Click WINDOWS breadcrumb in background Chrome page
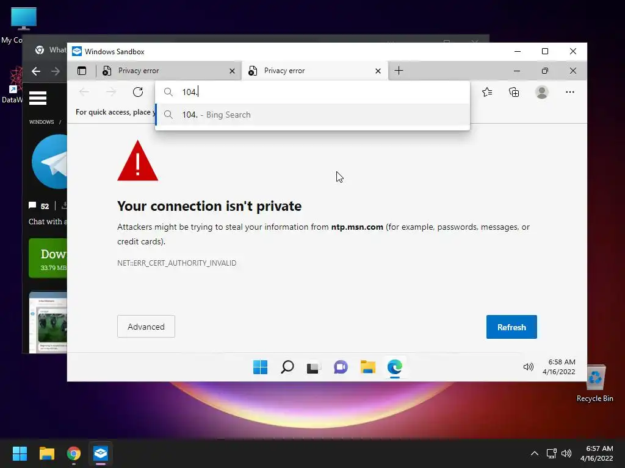 coord(42,122)
